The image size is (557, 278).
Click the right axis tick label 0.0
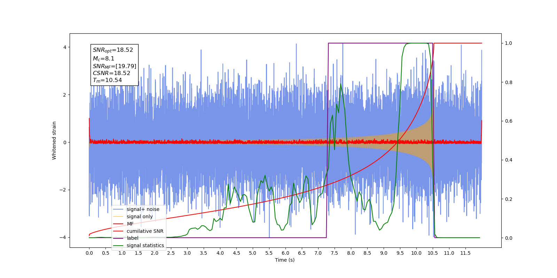pyautogui.click(x=509, y=238)
